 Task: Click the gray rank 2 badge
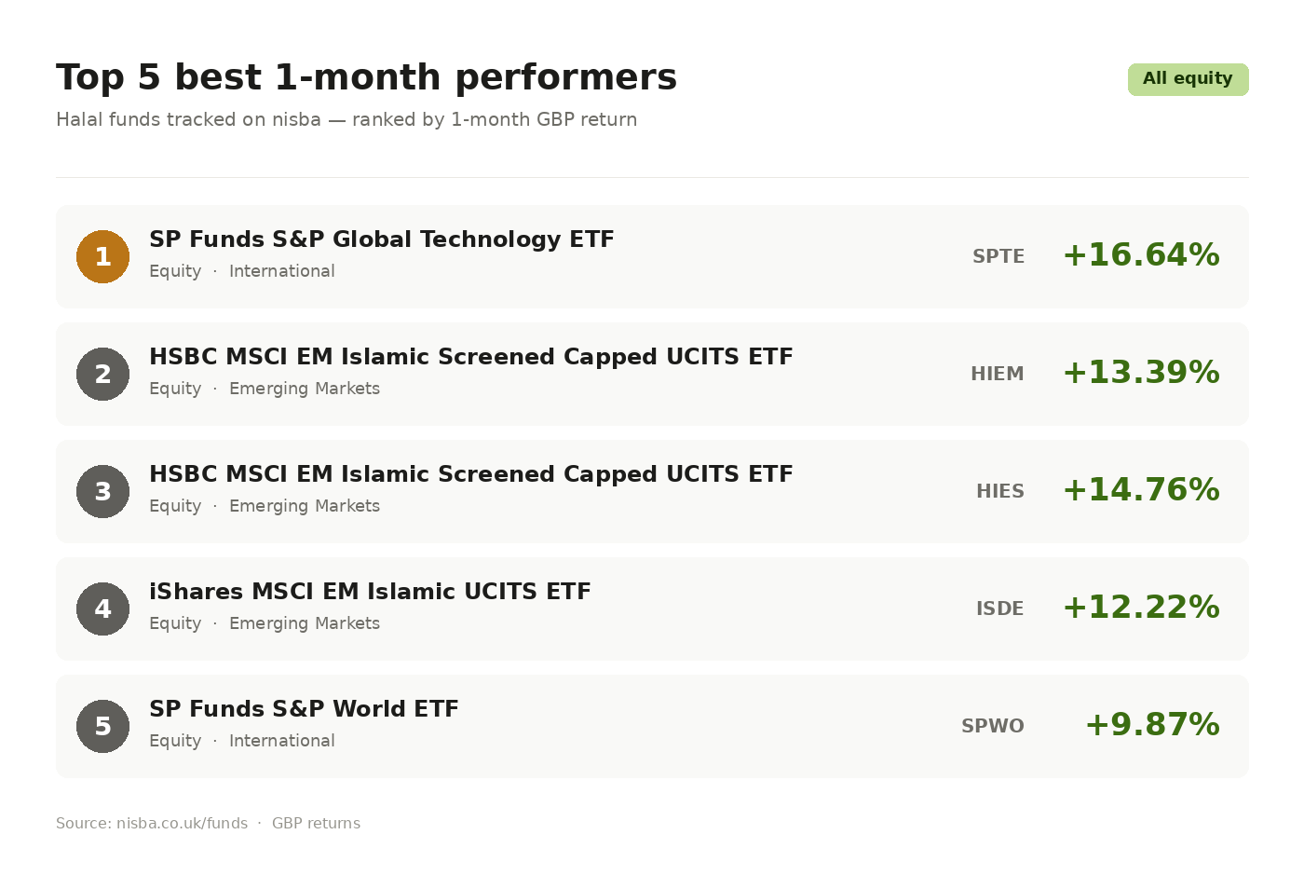click(x=102, y=374)
